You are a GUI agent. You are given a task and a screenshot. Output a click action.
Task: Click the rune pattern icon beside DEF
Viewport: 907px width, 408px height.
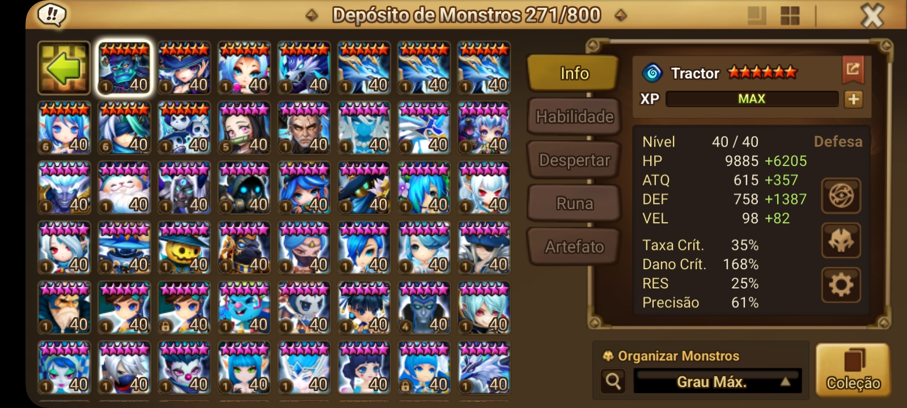tap(841, 196)
